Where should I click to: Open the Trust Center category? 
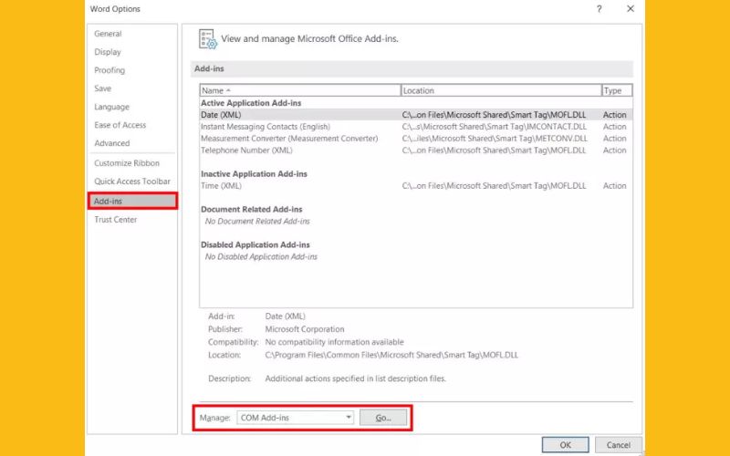[x=115, y=220]
